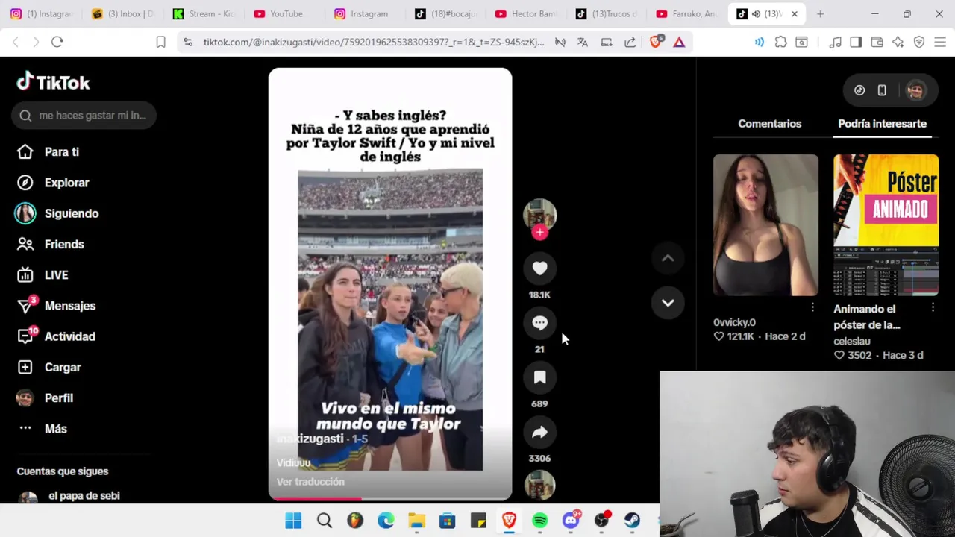Open the profile avatar in the top-right panel

pos(915,90)
